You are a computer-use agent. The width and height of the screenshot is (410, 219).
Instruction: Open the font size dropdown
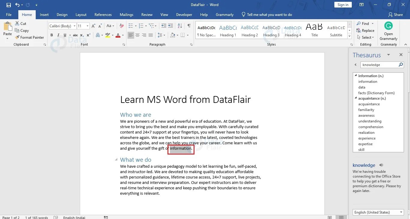87,26
